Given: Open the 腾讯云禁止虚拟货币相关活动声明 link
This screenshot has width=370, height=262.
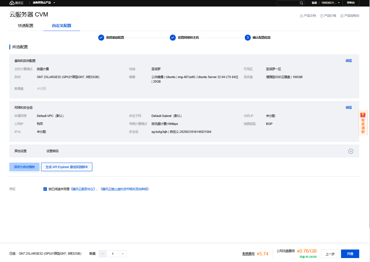Looking at the screenshot, I should pos(125,189).
